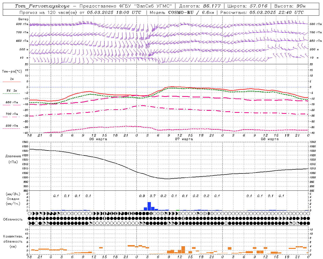Click the small green bar in precipitation chart
Screen dimensions: 323x259
(x=178, y=210)
